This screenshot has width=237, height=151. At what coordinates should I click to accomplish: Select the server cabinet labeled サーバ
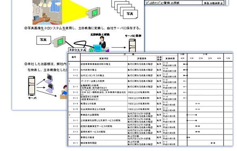tap(32, 86)
